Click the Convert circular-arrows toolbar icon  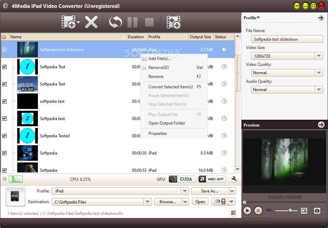115,22
